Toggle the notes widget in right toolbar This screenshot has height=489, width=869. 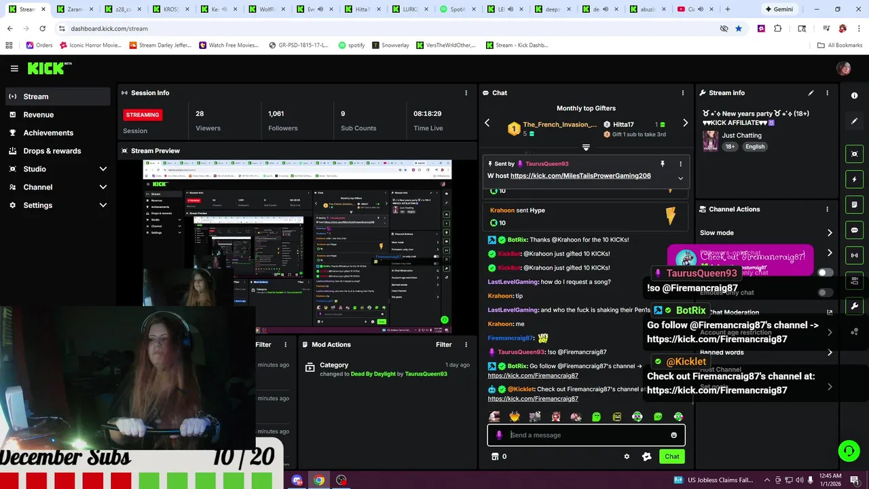coord(854,204)
